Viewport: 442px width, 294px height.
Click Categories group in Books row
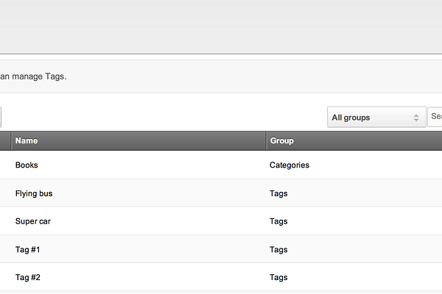(290, 165)
